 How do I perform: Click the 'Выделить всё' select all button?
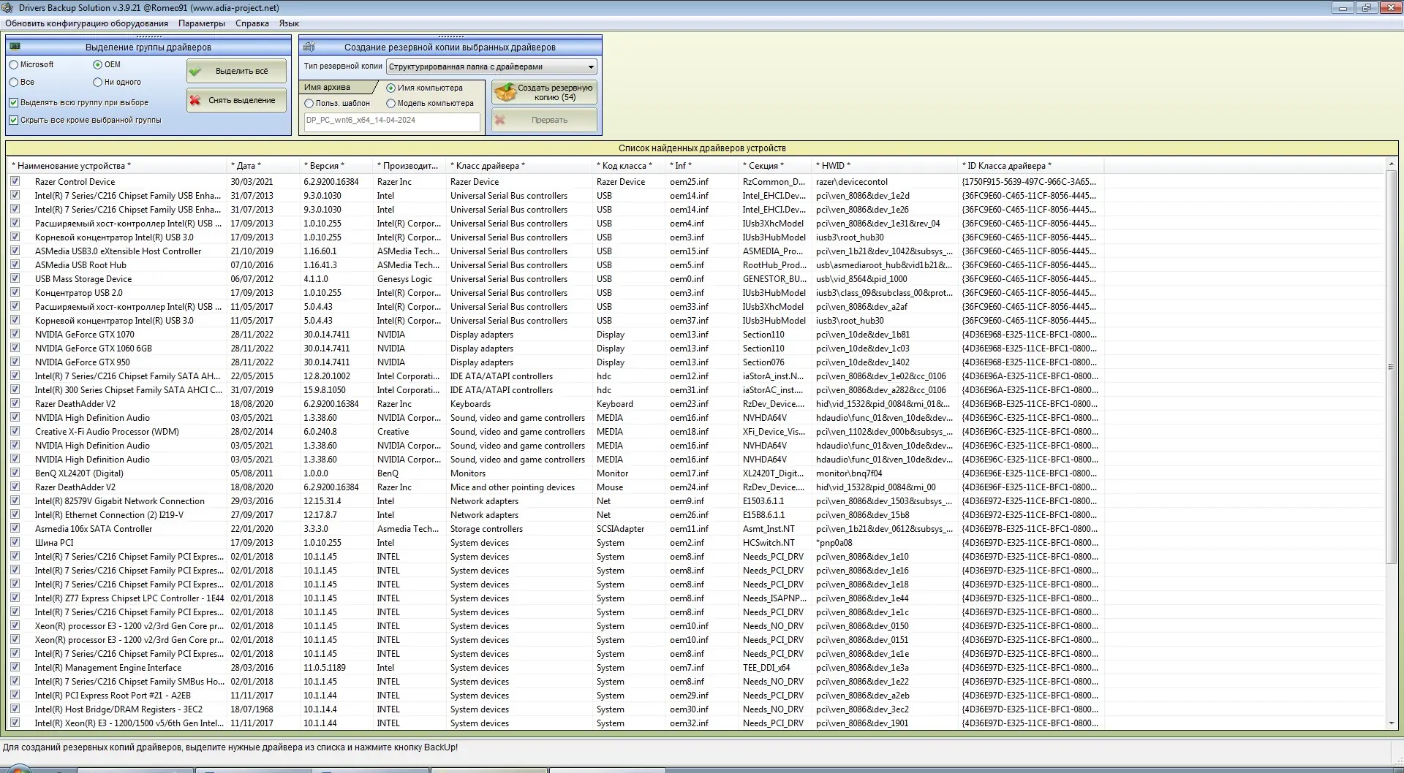coord(236,71)
